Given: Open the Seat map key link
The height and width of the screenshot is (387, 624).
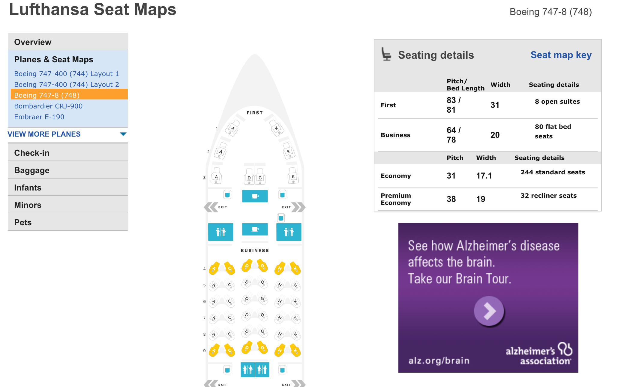Looking at the screenshot, I should [x=561, y=55].
